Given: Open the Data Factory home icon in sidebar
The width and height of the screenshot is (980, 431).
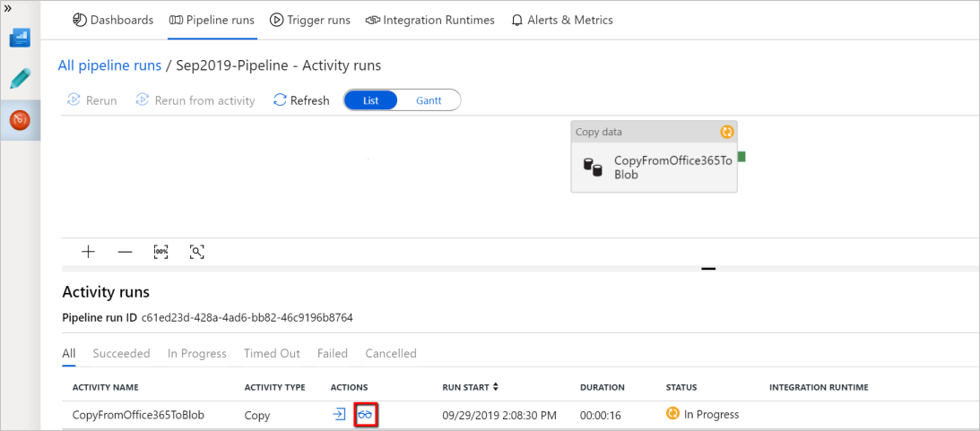Looking at the screenshot, I should [x=20, y=39].
